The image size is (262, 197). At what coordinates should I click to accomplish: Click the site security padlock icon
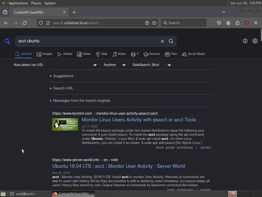pyautogui.click(x=48, y=23)
